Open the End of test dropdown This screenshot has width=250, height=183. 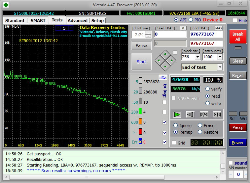(220, 67)
